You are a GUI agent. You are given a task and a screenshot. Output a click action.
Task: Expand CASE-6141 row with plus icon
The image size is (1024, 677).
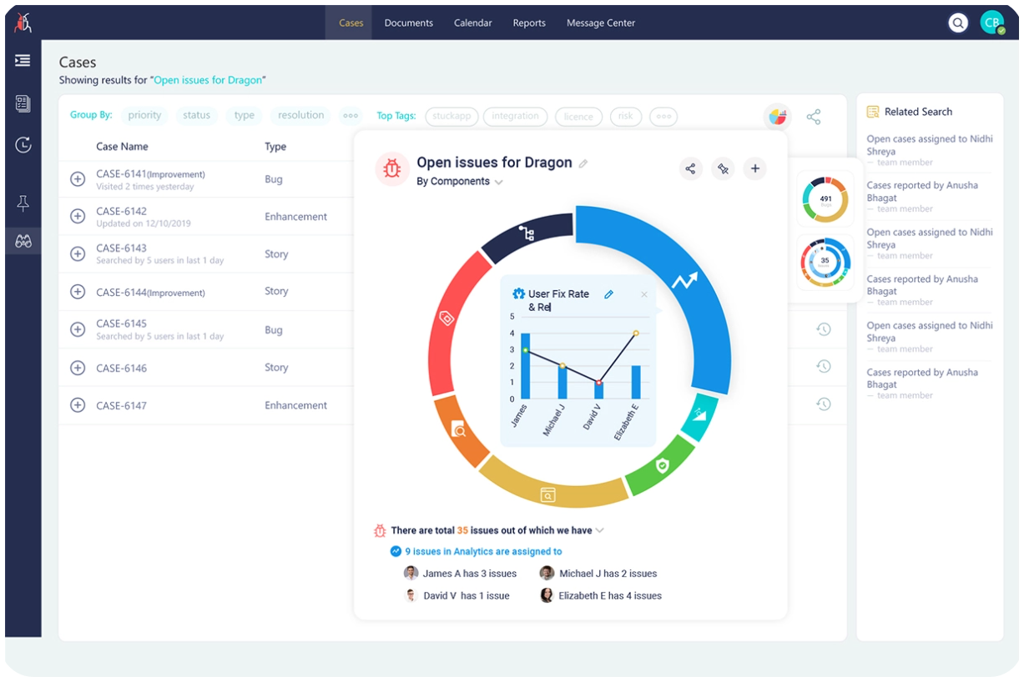78,179
